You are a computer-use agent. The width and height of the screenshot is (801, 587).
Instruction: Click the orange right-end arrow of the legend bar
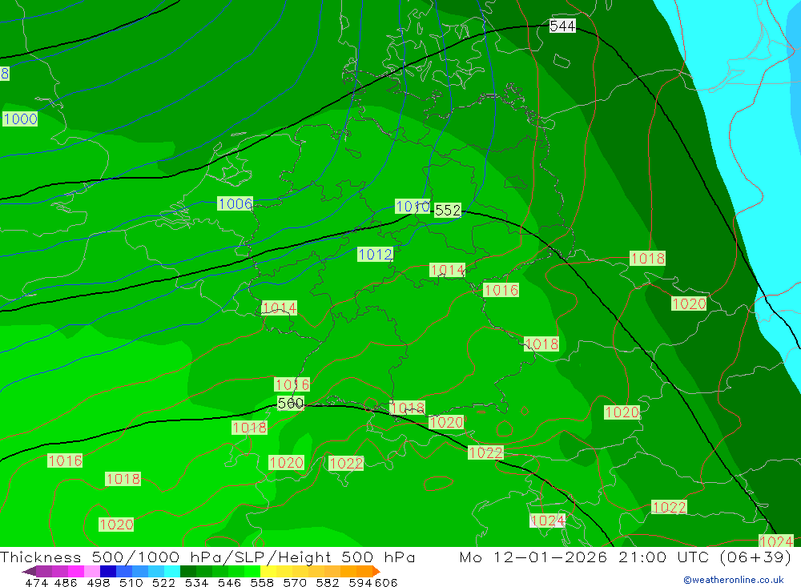pyautogui.click(x=376, y=571)
